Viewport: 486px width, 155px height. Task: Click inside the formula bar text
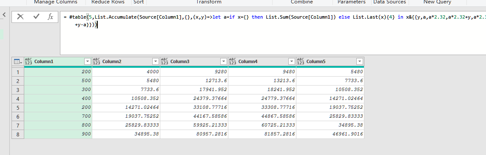[x=273, y=33]
